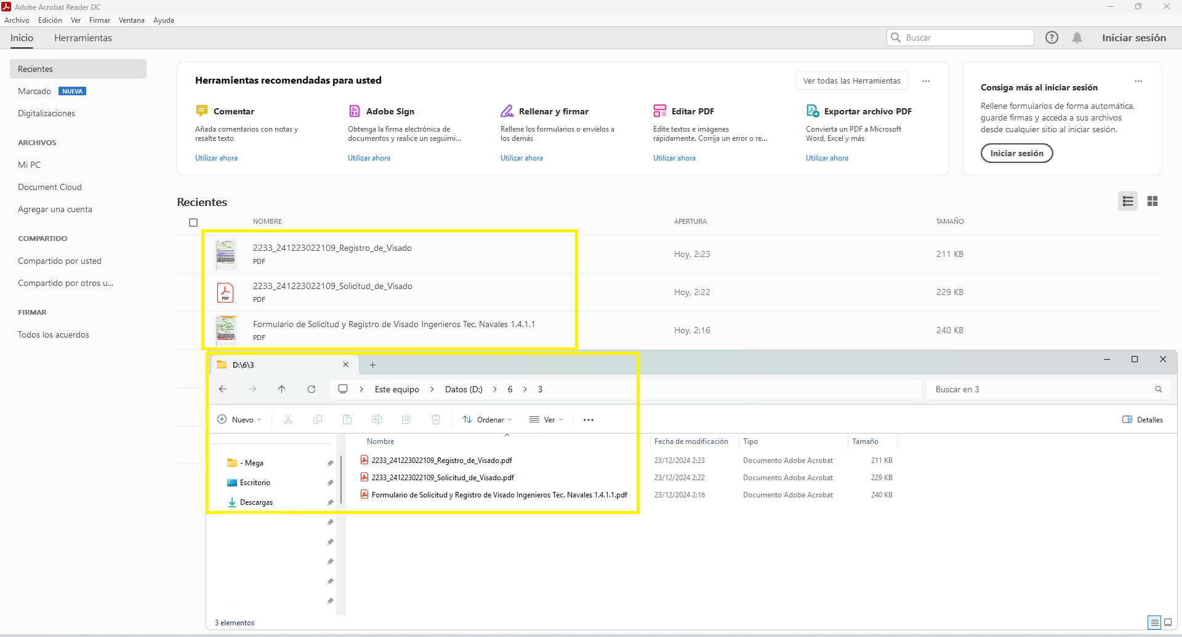Click the Adobe Sign tool icon
Viewport: 1182px width, 637px height.
tap(354, 111)
